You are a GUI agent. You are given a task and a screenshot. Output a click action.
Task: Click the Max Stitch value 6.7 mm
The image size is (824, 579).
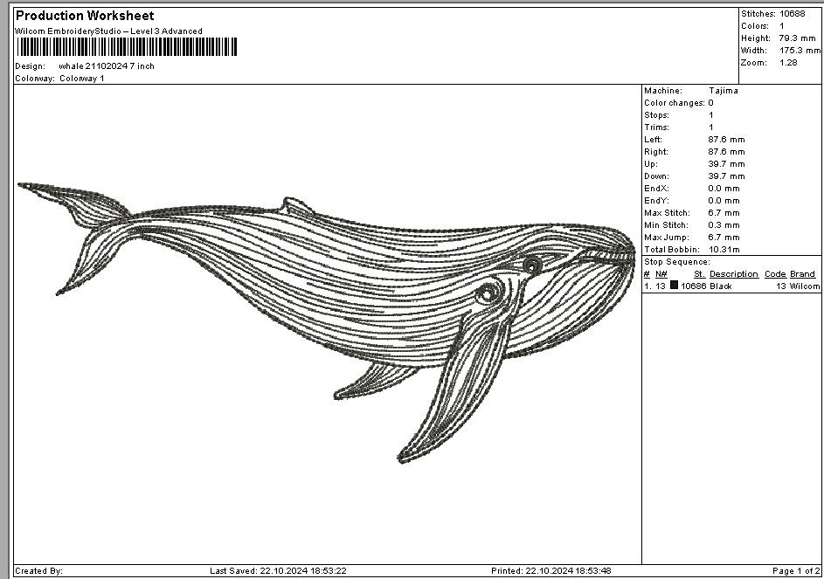[724, 213]
